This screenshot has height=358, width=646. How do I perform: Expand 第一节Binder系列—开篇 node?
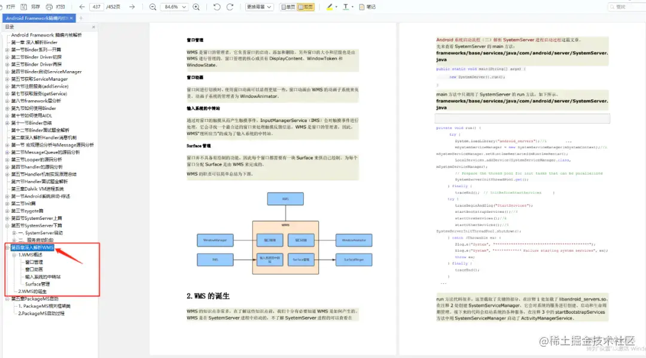pos(7,50)
